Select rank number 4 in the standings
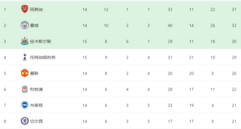Screen dimensions: 241x129 [x=5, y=57]
